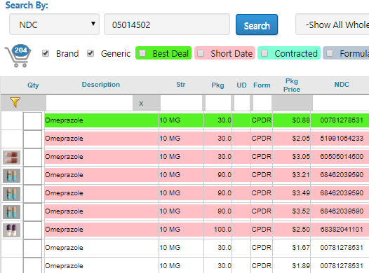
Task: Uncheck the Generic checkbox
Action: click(90, 53)
